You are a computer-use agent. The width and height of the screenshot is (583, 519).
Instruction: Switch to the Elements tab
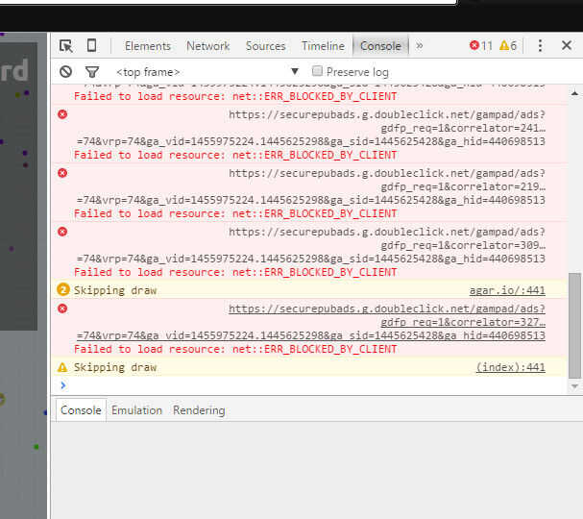point(148,46)
